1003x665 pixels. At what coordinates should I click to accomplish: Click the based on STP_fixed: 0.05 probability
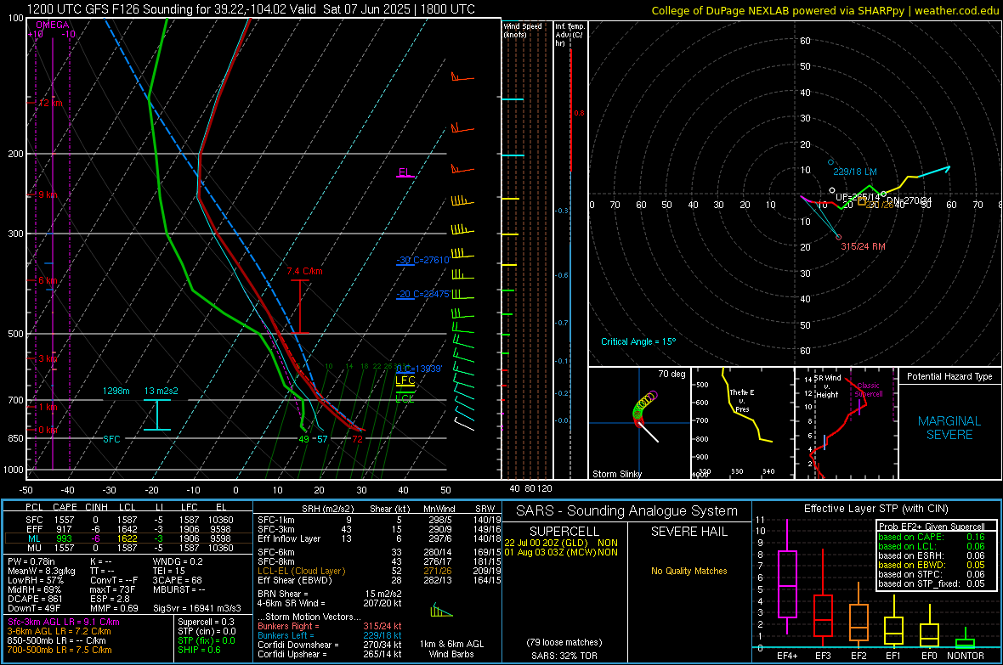pos(932,583)
